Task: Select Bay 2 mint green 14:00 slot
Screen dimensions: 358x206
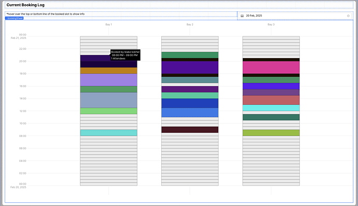Action: [190, 95]
